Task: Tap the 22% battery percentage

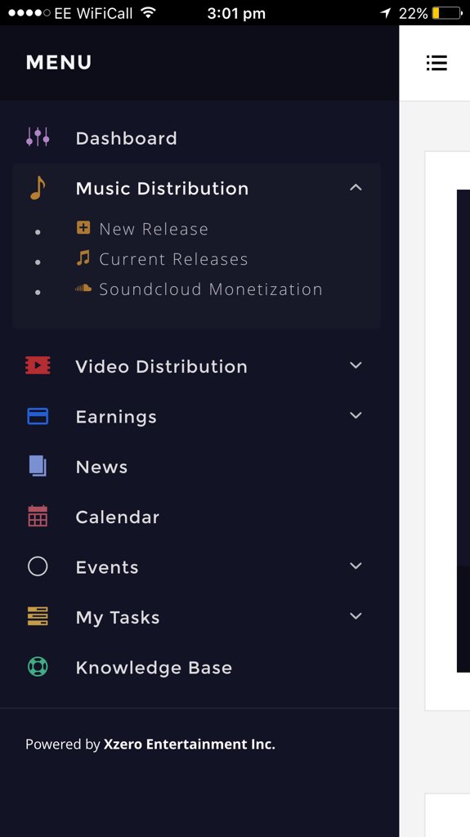Action: click(413, 13)
